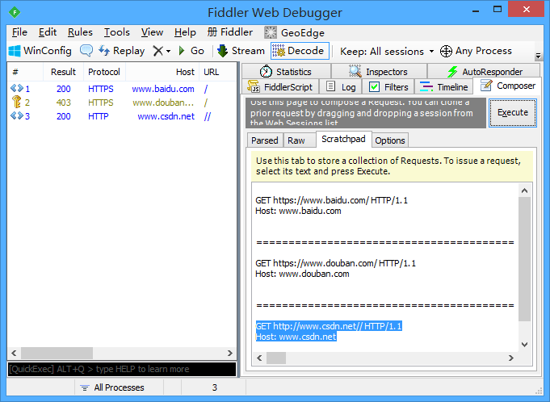Screen dimensions: 550x402
Task: Sort by the # column header
Action: coord(25,72)
